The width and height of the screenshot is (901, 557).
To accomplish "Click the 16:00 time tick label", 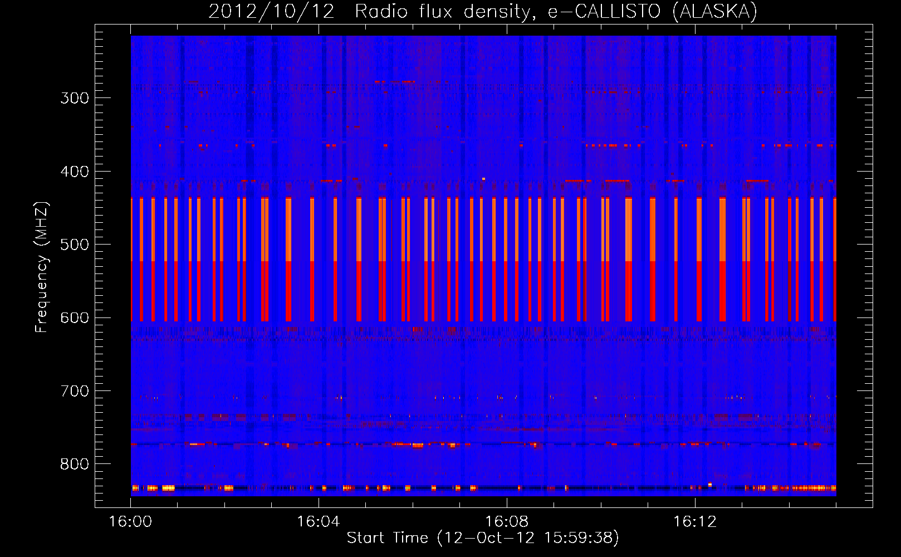I will (130, 522).
